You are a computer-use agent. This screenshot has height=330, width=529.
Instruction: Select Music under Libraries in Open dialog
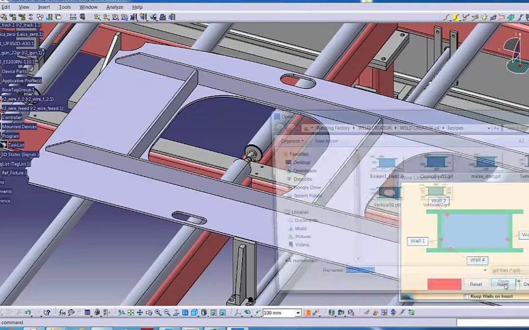pos(300,228)
